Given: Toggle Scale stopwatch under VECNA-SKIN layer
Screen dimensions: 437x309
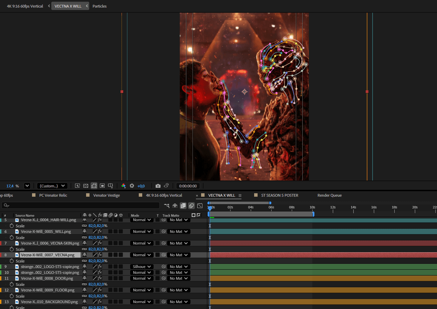Looking at the screenshot, I should coord(12,249).
